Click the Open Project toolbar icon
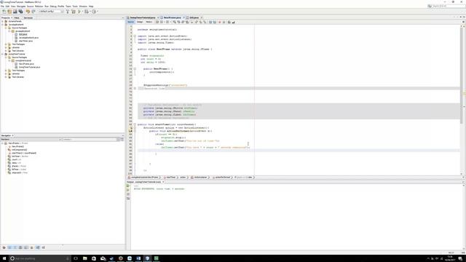Screen dimensions: 466x262 [x=15, y=12]
